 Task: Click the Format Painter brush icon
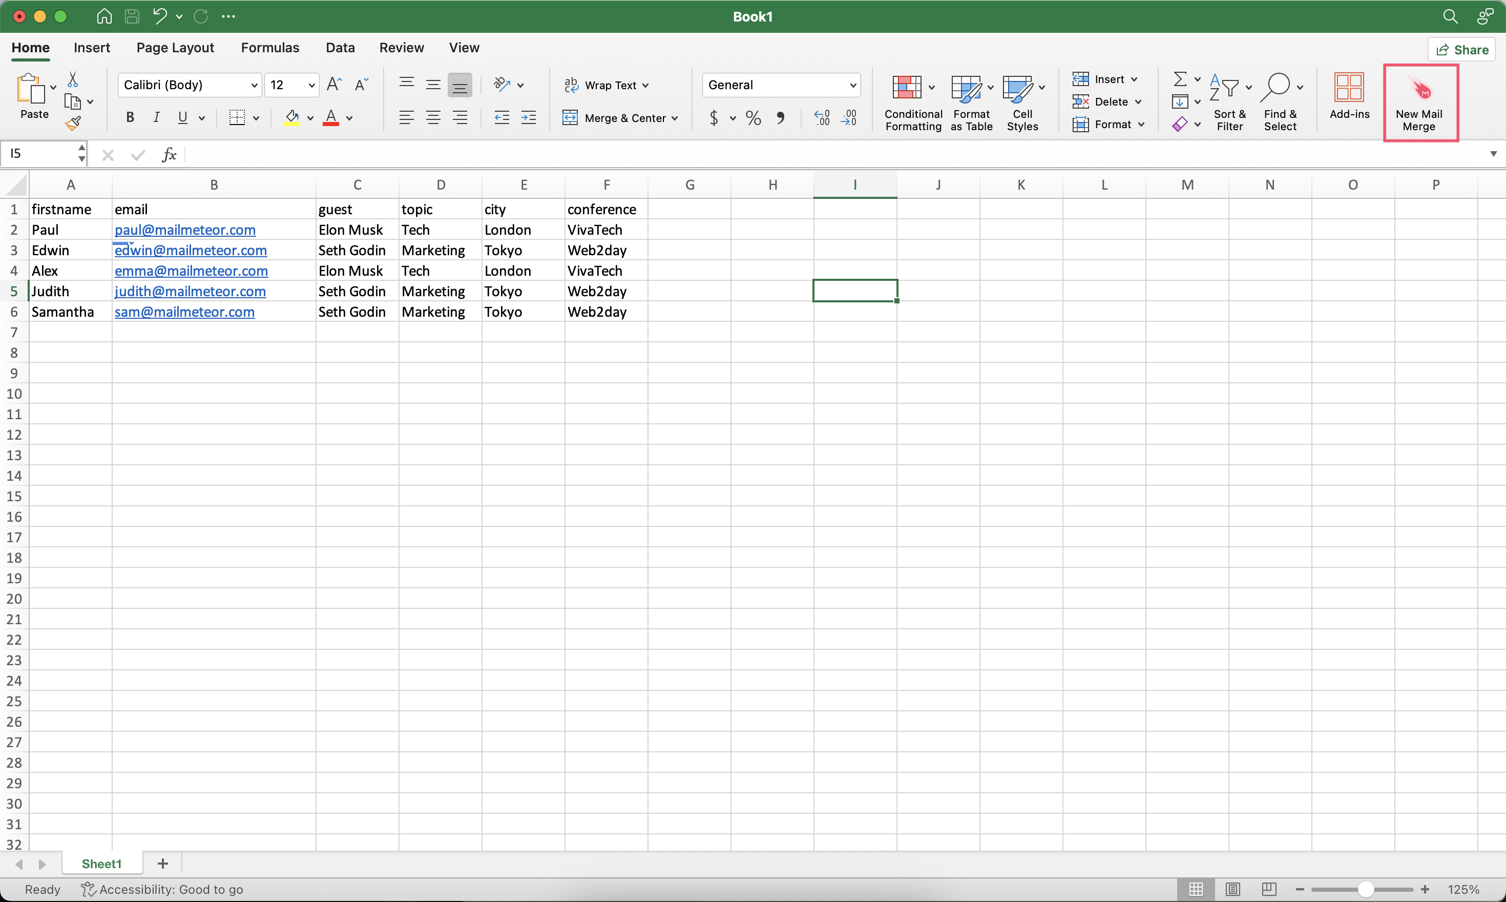[73, 124]
